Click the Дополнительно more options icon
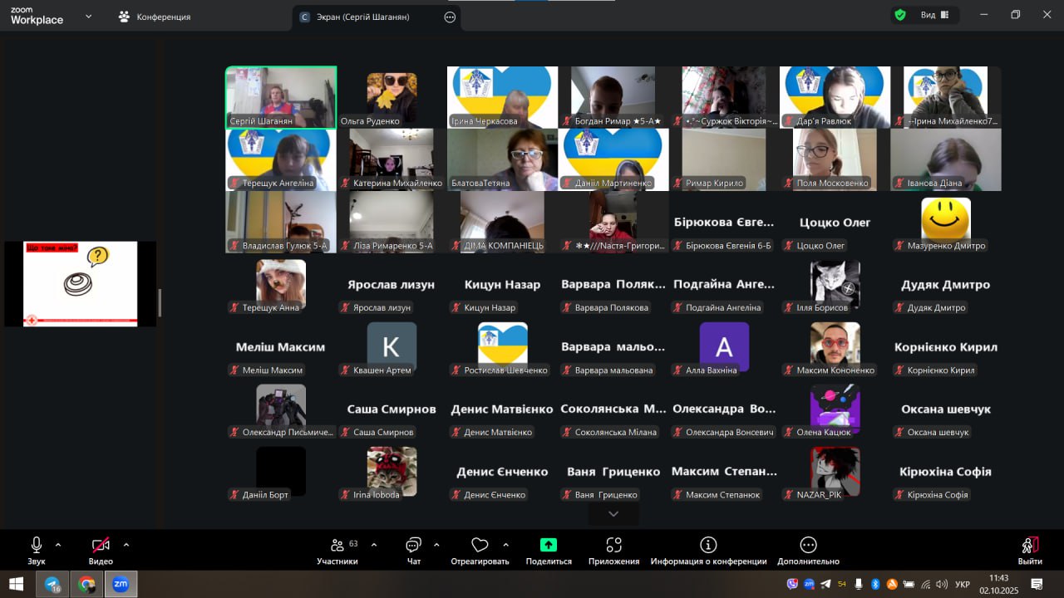This screenshot has width=1064, height=598. (x=808, y=546)
